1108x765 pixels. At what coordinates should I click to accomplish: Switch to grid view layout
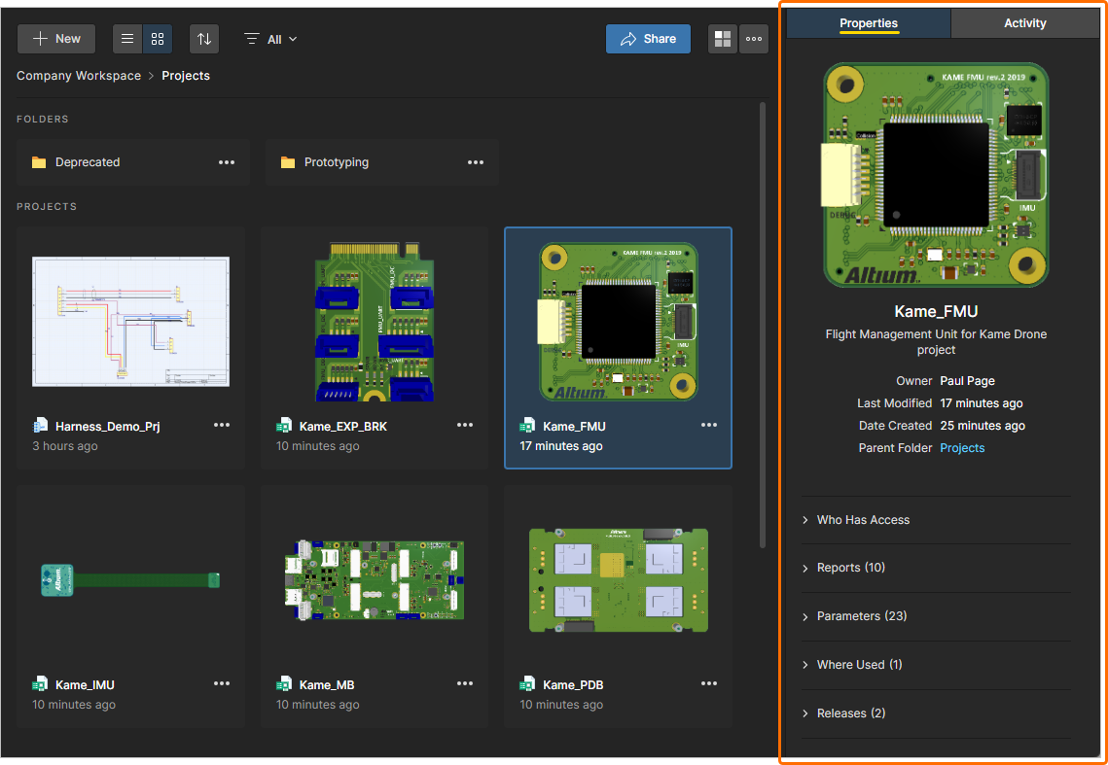(157, 38)
